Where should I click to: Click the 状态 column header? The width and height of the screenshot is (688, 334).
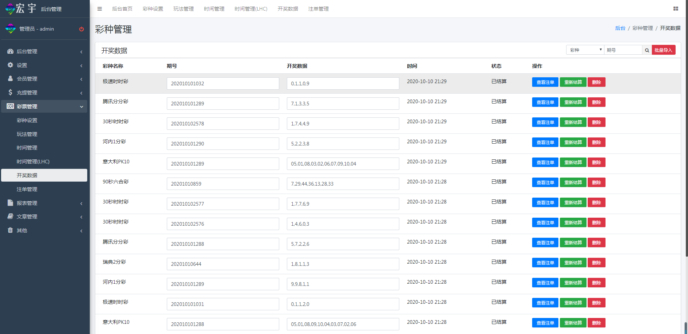[x=496, y=66]
